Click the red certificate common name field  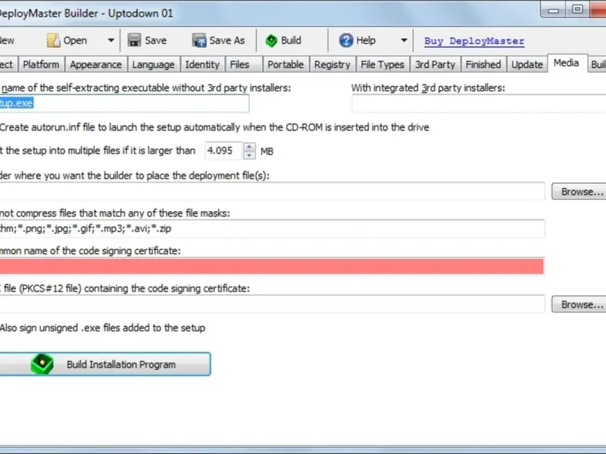click(x=272, y=266)
